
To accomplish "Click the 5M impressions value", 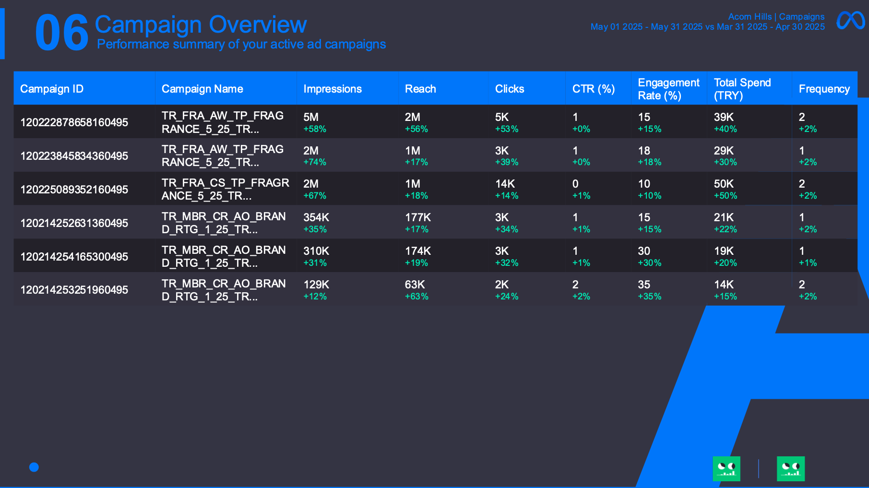I will click(x=311, y=117).
